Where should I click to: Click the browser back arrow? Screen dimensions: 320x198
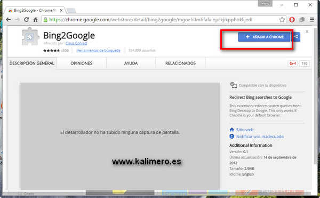(x=8, y=20)
